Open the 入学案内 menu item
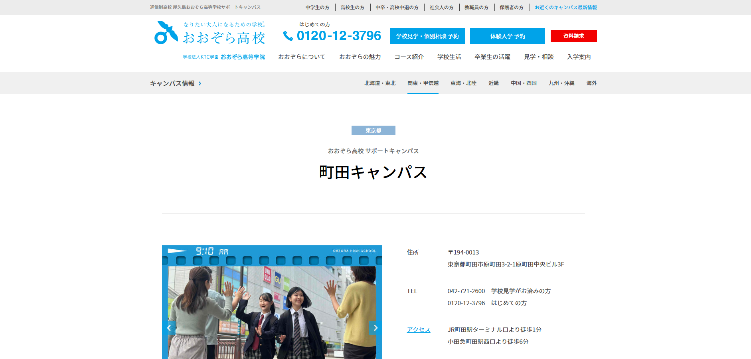The width and height of the screenshot is (751, 359). 579,57
